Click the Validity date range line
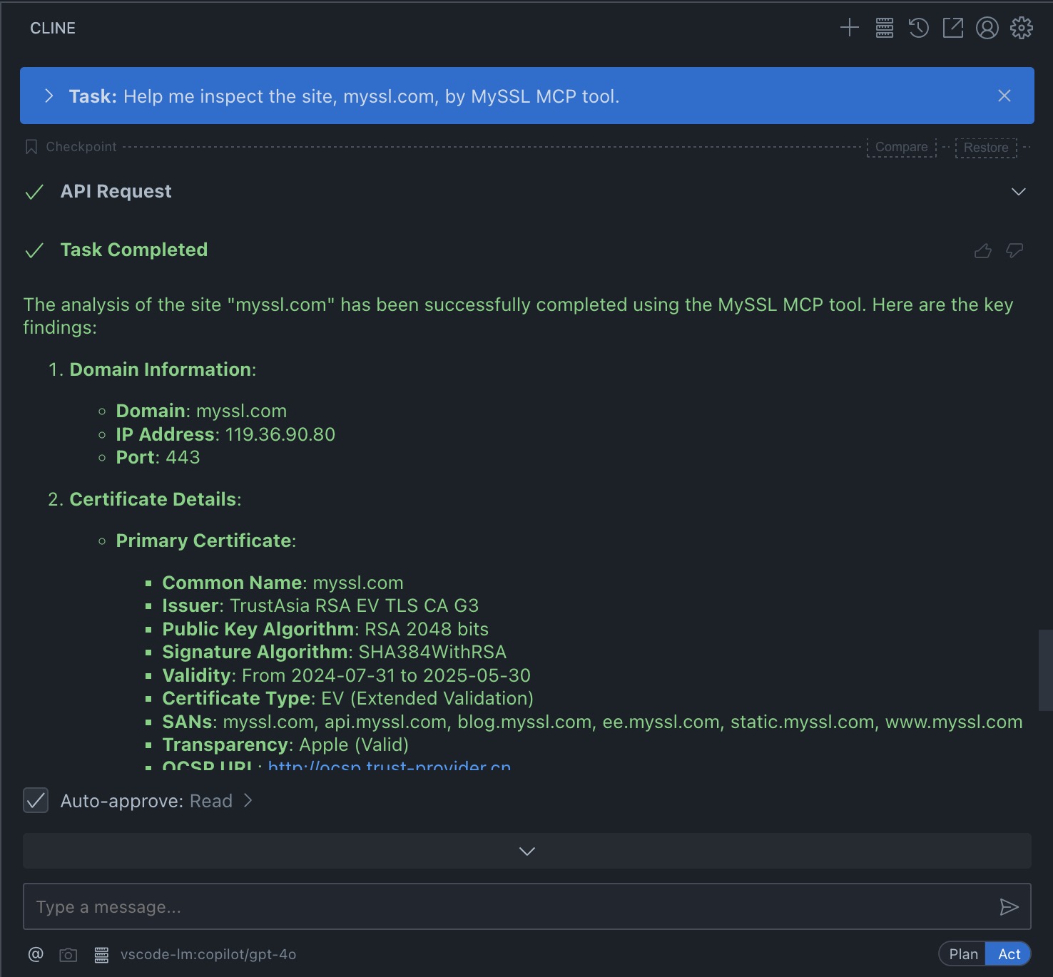This screenshot has height=977, width=1053. coord(347,675)
